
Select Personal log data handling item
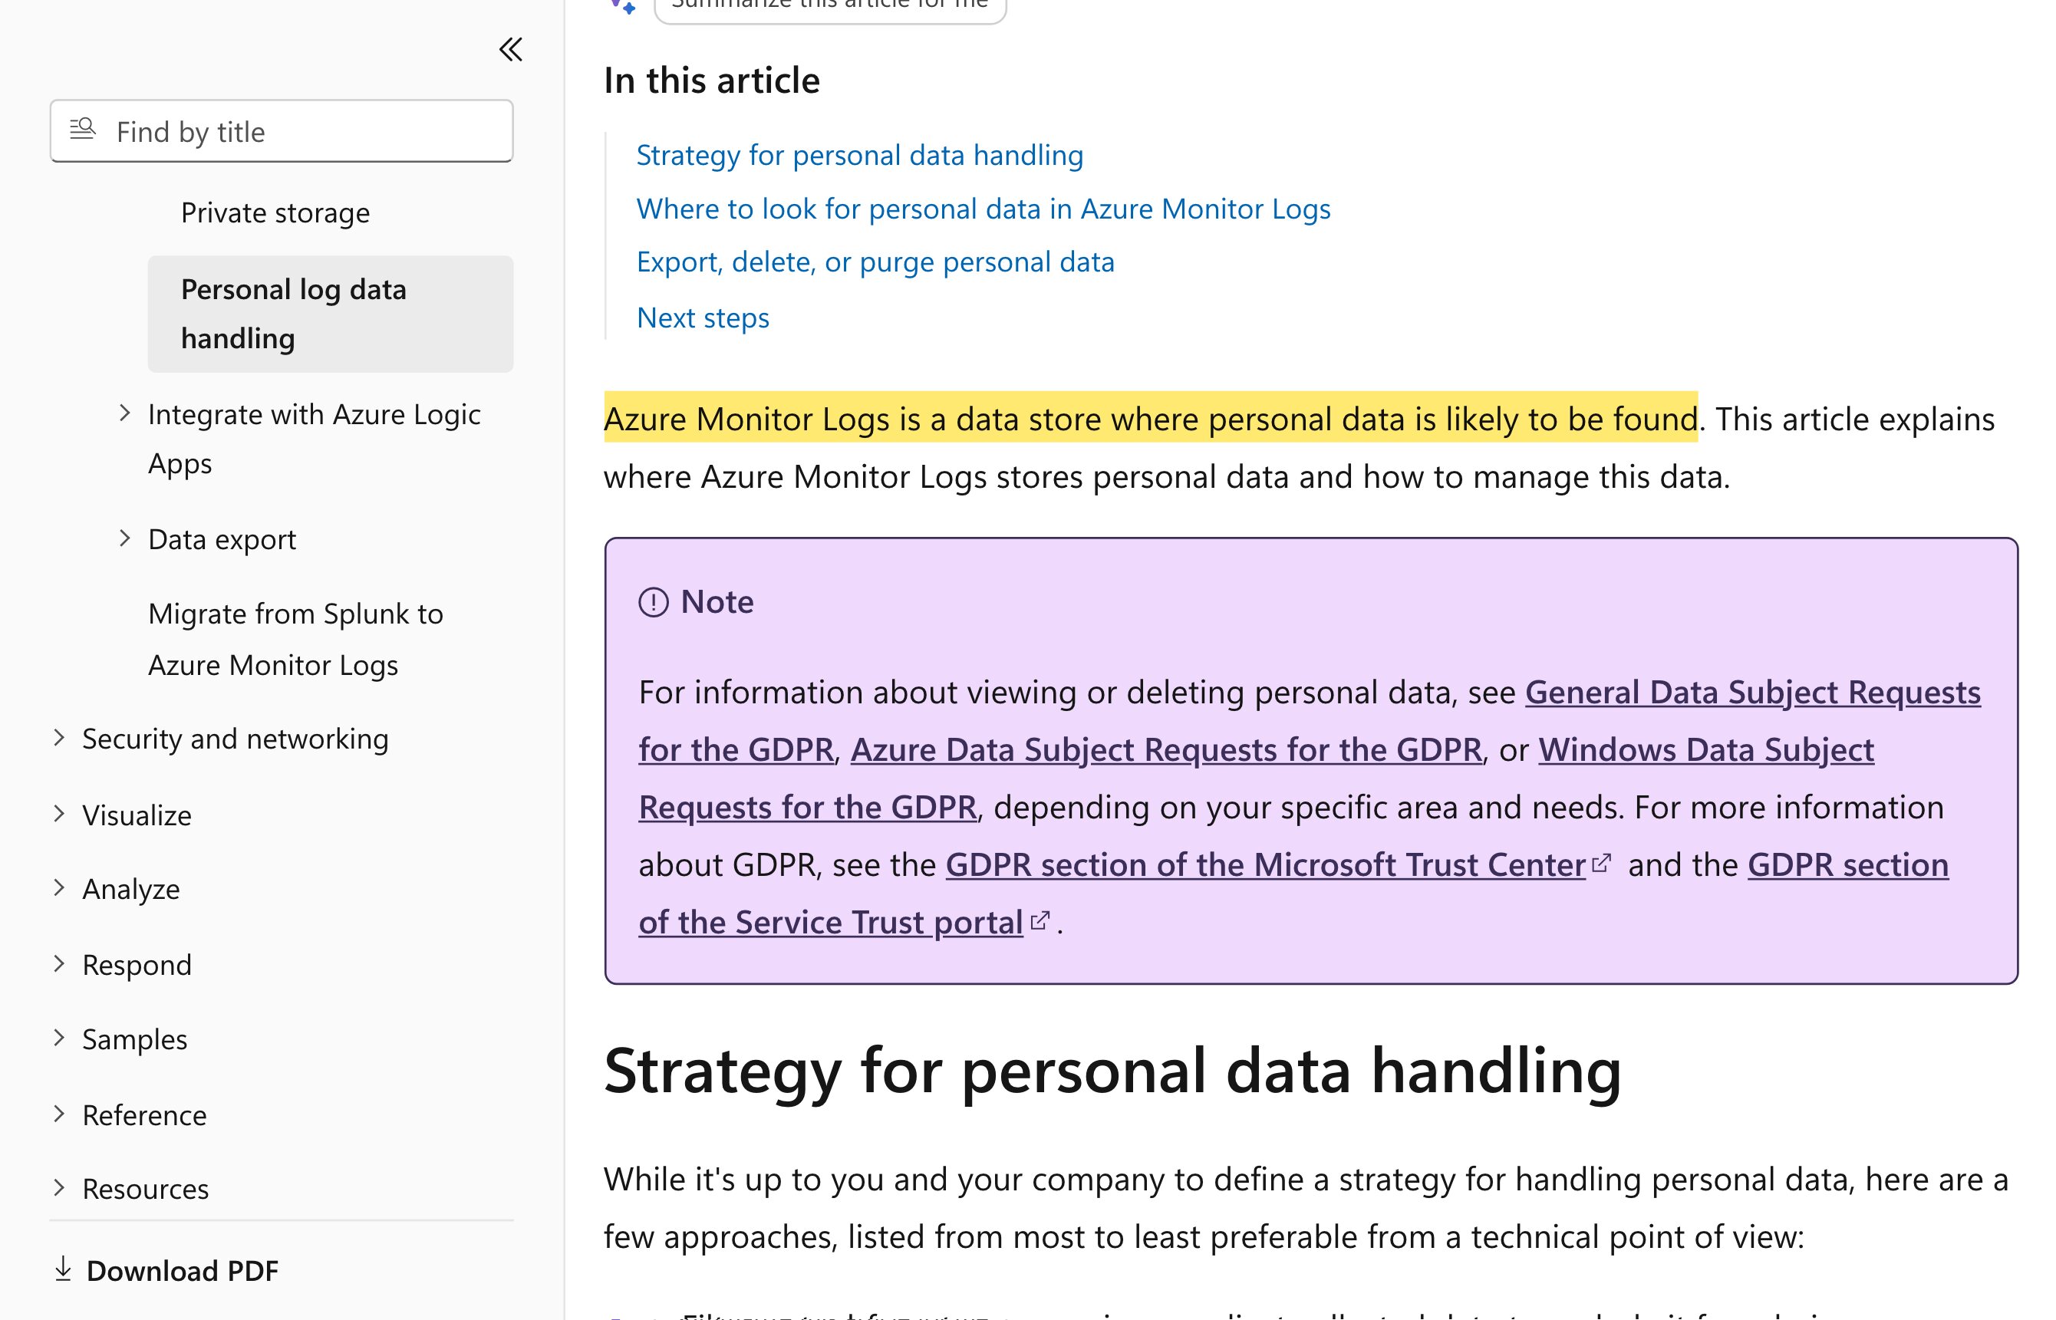[330, 314]
